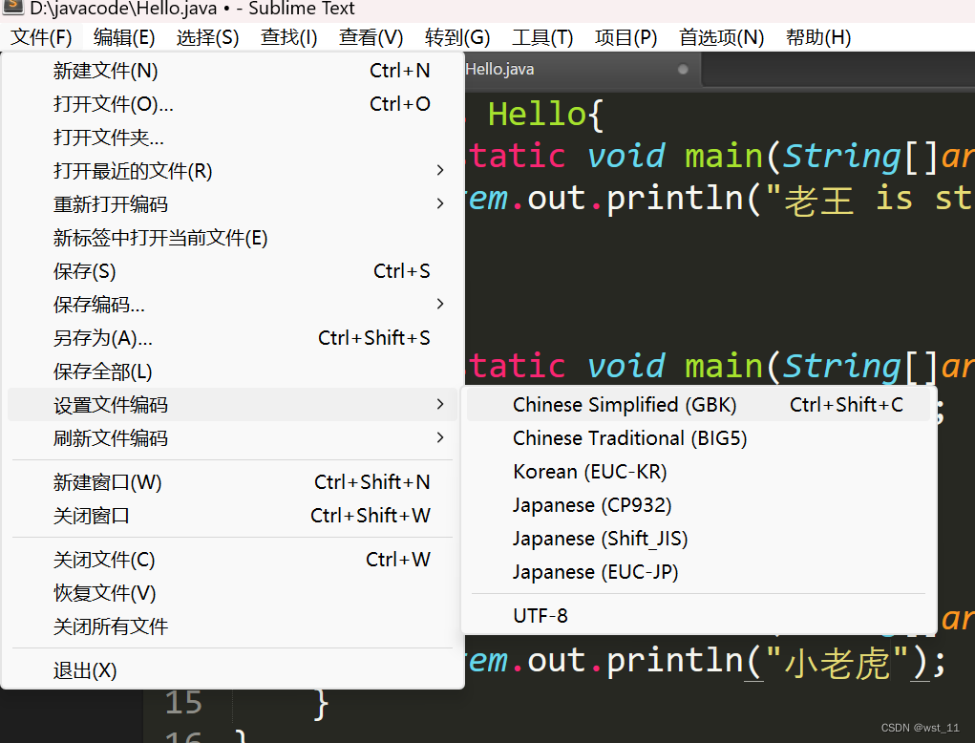Open the 转到(G) menu
Viewport: 975px width, 743px height.
(x=457, y=38)
